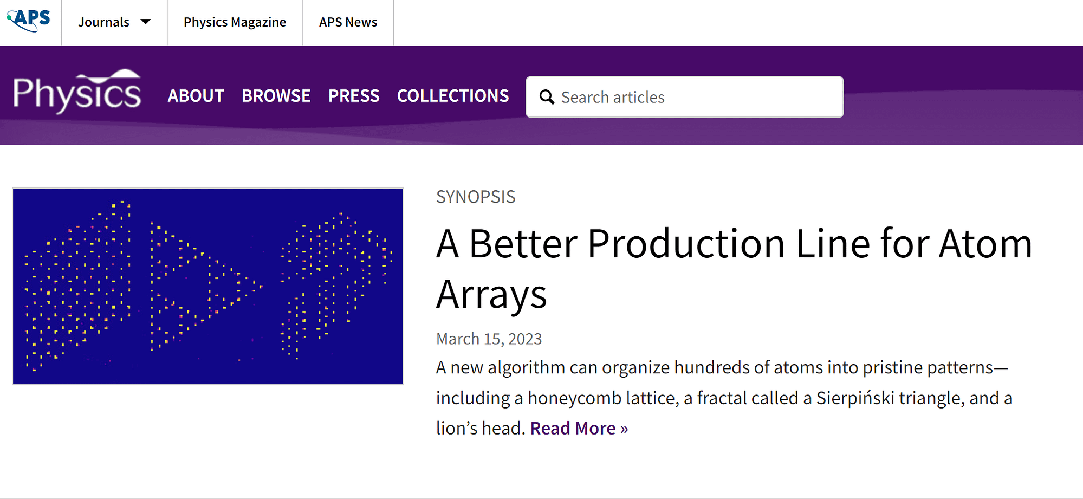Screen dimensions: 1083x499
Task: Select BROWSE in the navigation bar
Action: tap(276, 96)
